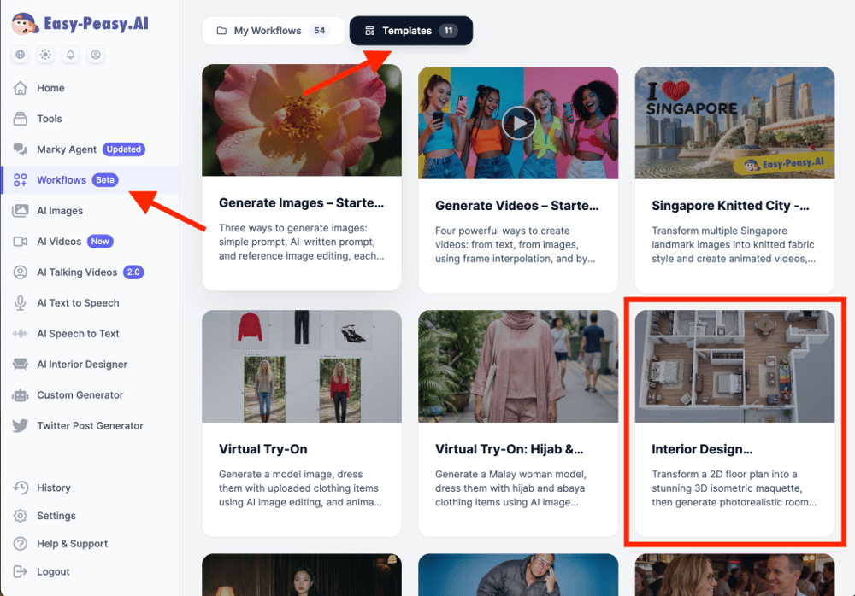Open AI Videos section
This screenshot has height=596, width=855.
tap(59, 242)
